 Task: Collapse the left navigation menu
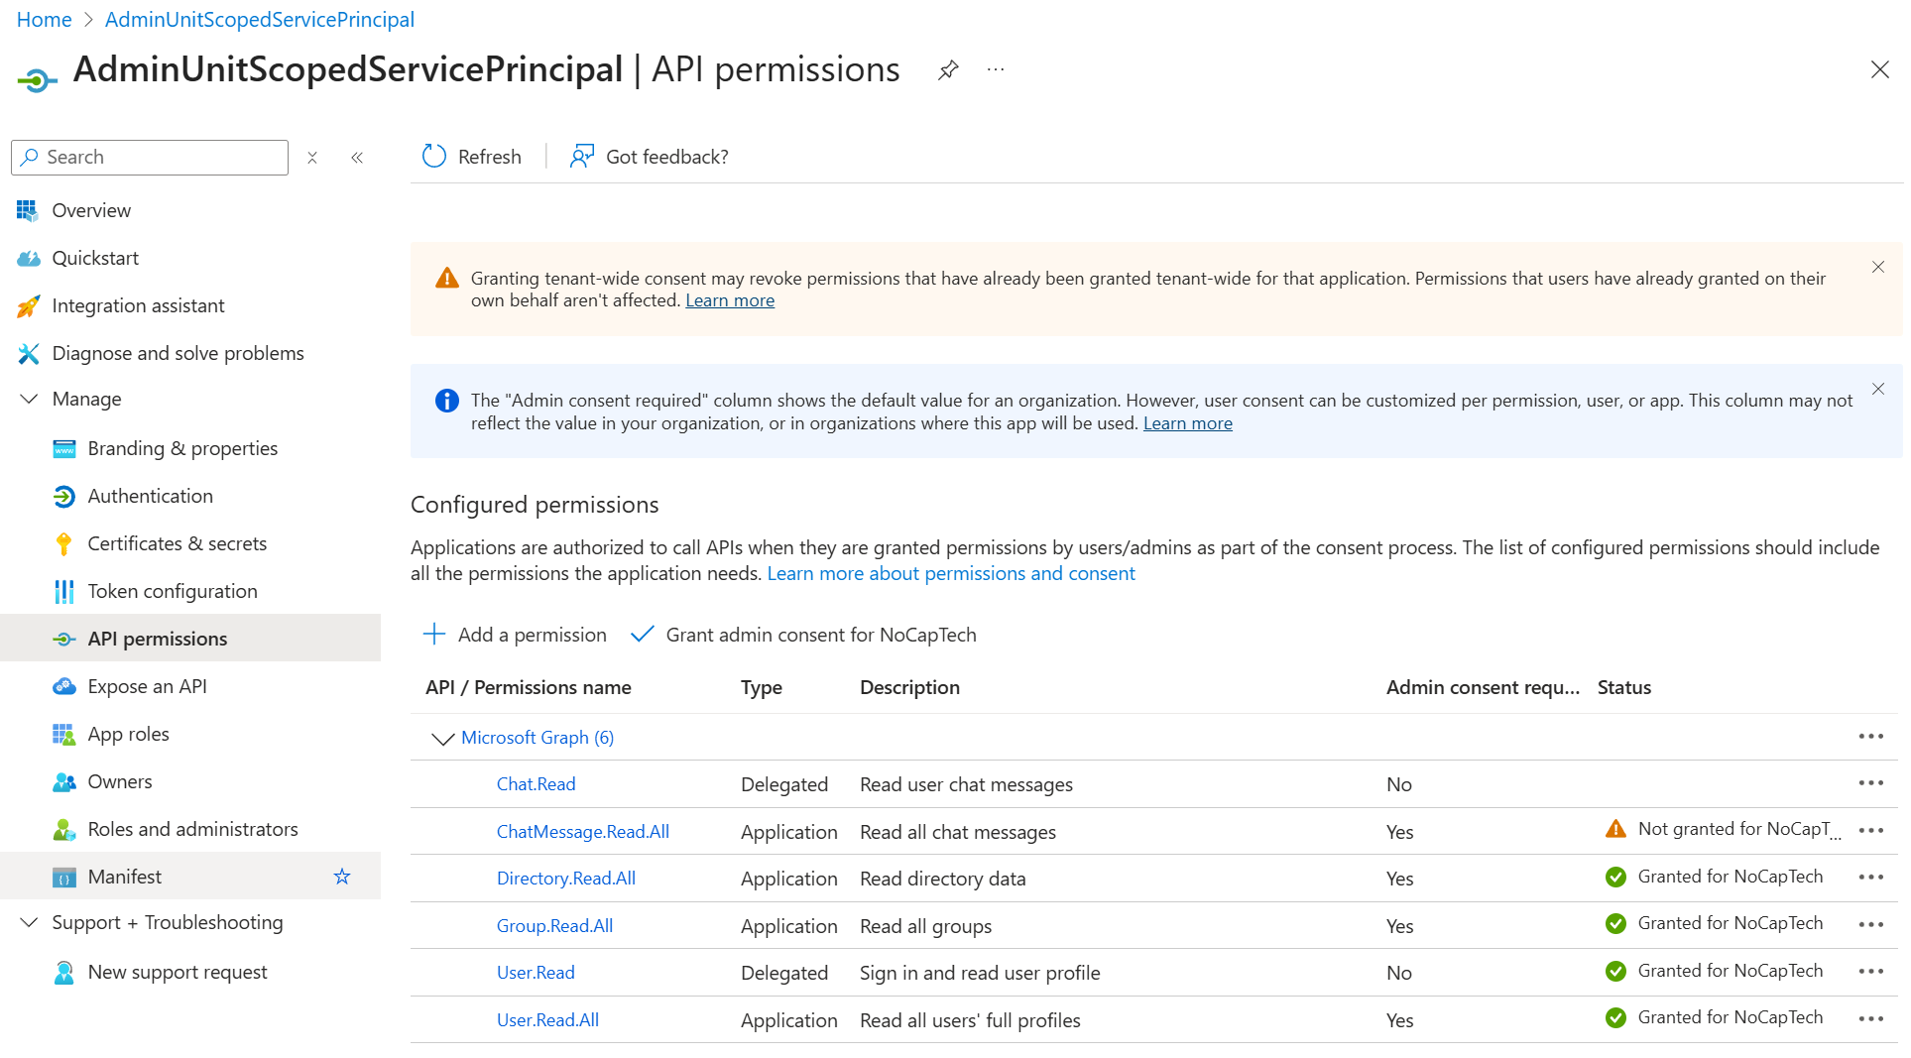pos(357,158)
